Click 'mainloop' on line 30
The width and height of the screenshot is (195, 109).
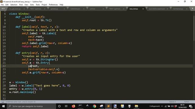click(x=27, y=92)
